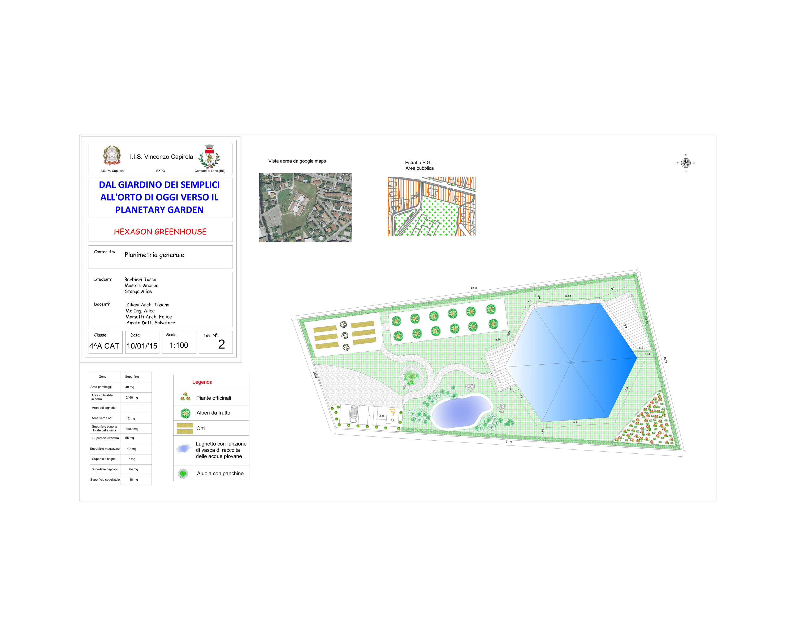Click the Area coltivabile in serra 2460 mq cell
Screen dimensions: 796x636
click(132, 397)
